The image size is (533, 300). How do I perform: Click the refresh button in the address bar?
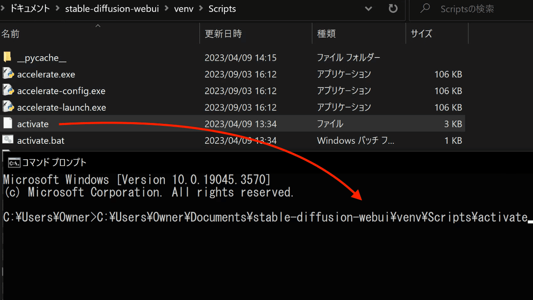393,8
